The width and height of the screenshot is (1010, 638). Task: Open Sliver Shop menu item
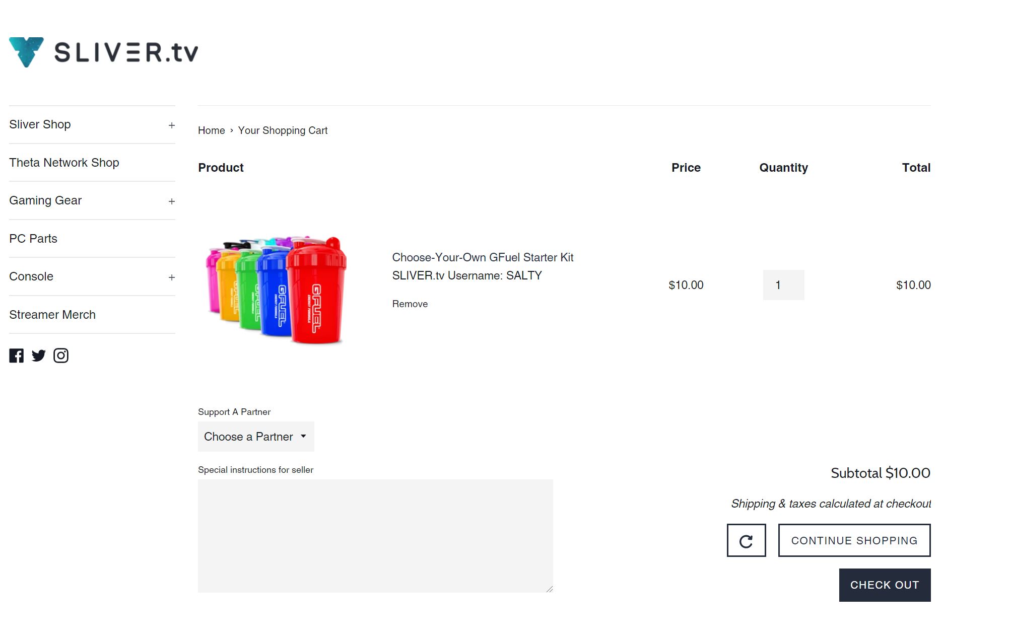coord(40,124)
